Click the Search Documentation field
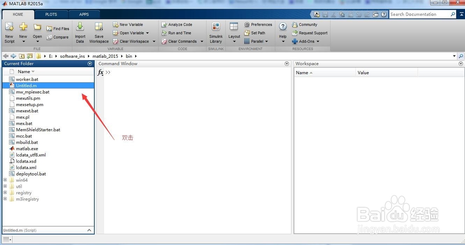 pyautogui.click(x=419, y=14)
